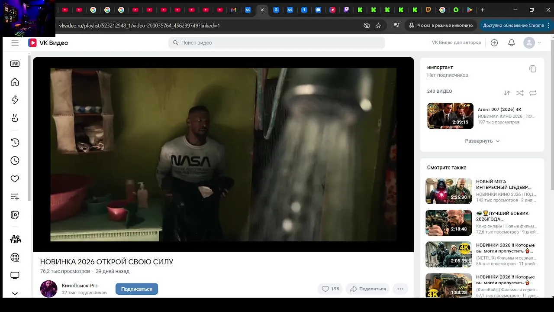Switch to the Google Play tab
The image size is (554, 312).
470,10
